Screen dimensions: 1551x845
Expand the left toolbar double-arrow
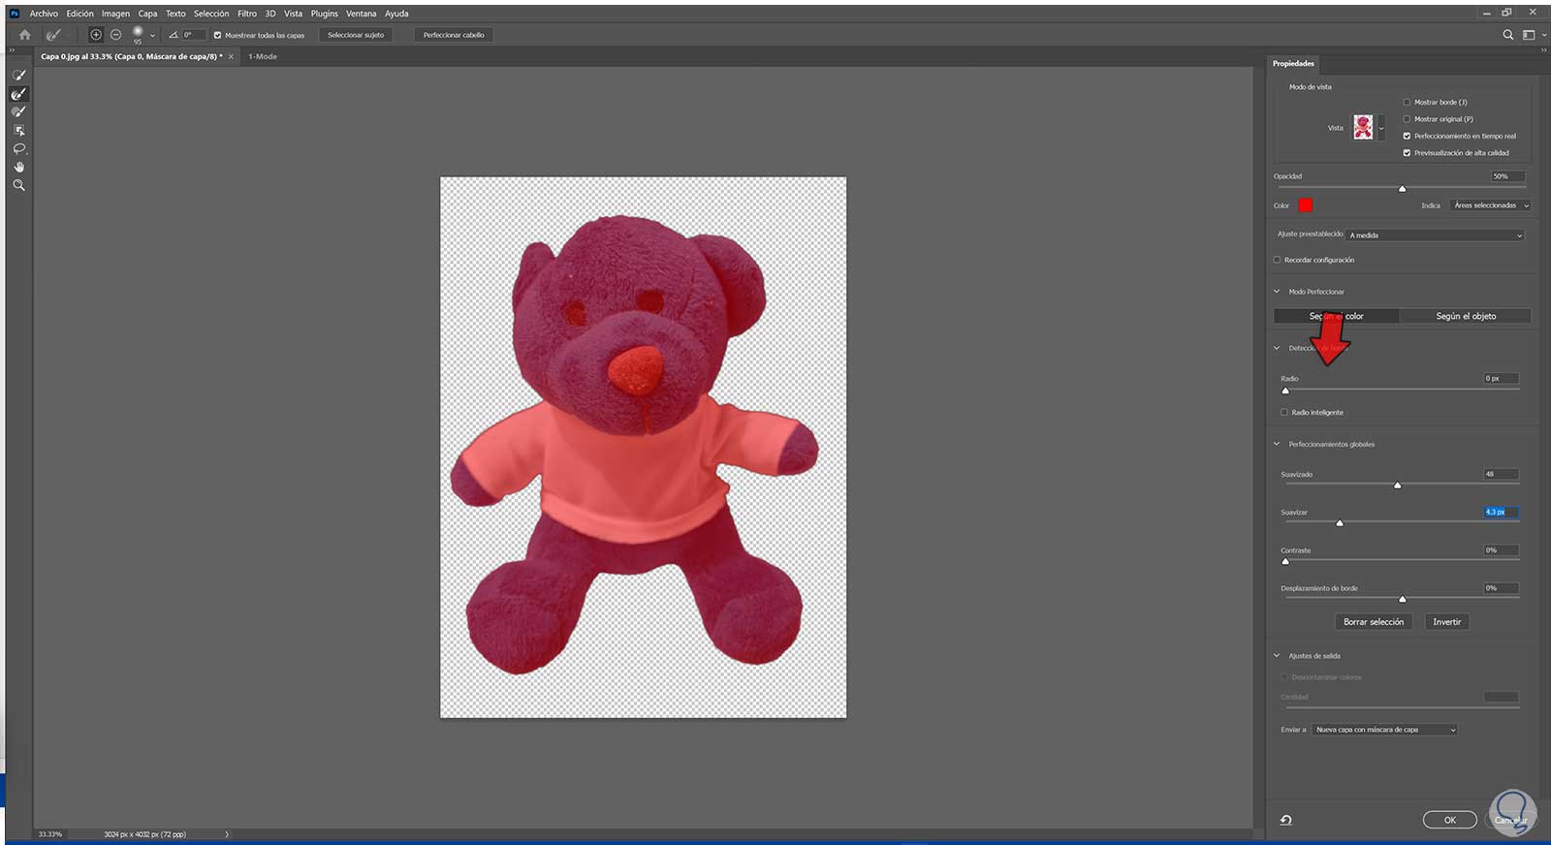(x=12, y=50)
